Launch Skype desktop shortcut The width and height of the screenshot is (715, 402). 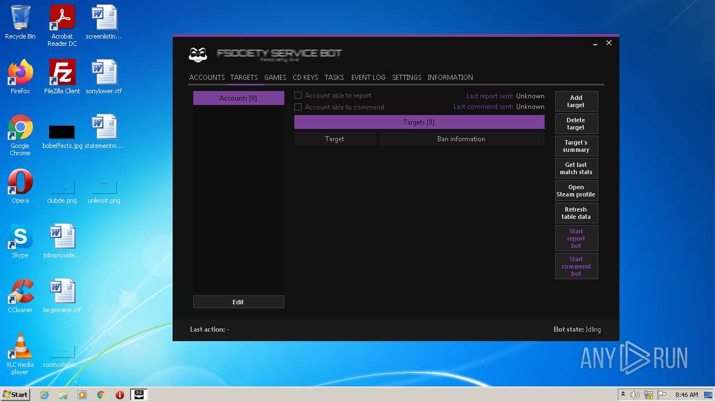(x=20, y=241)
